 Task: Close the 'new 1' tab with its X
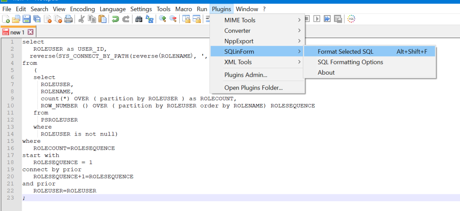pyautogui.click(x=31, y=32)
